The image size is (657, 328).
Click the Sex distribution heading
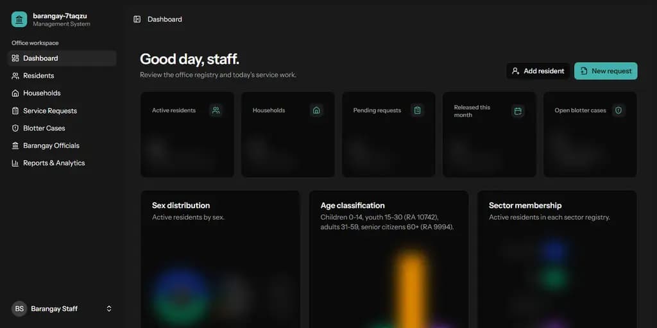(x=181, y=206)
